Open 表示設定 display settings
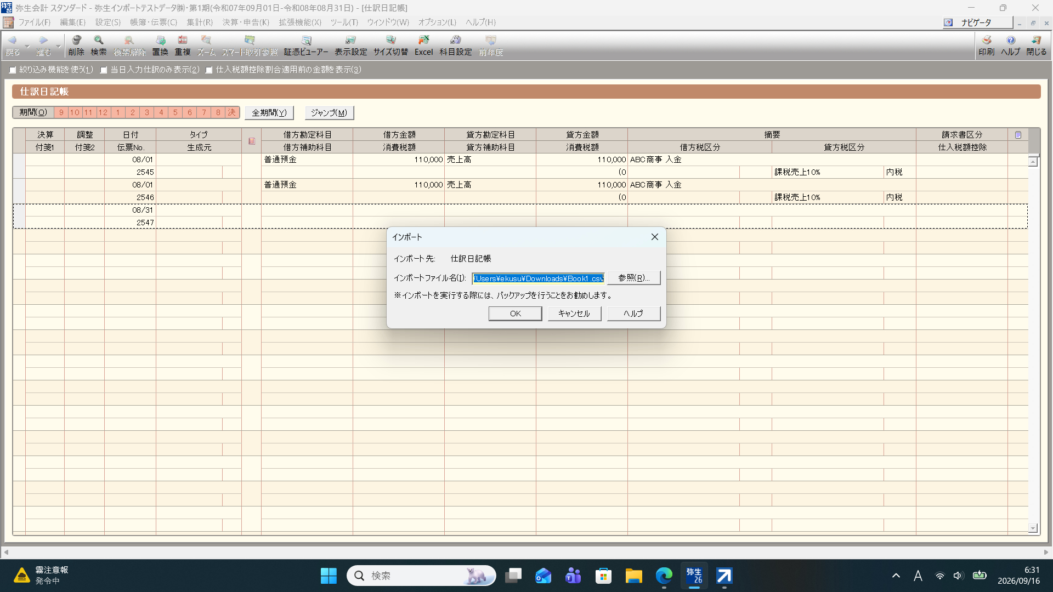This screenshot has width=1053, height=592. [351, 45]
